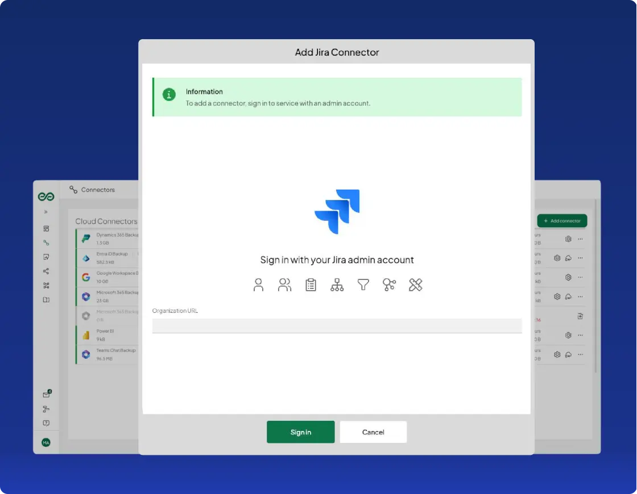637x494 pixels.
Task: Open settings gear on Teams Chat Backup row
Action: coord(557,354)
